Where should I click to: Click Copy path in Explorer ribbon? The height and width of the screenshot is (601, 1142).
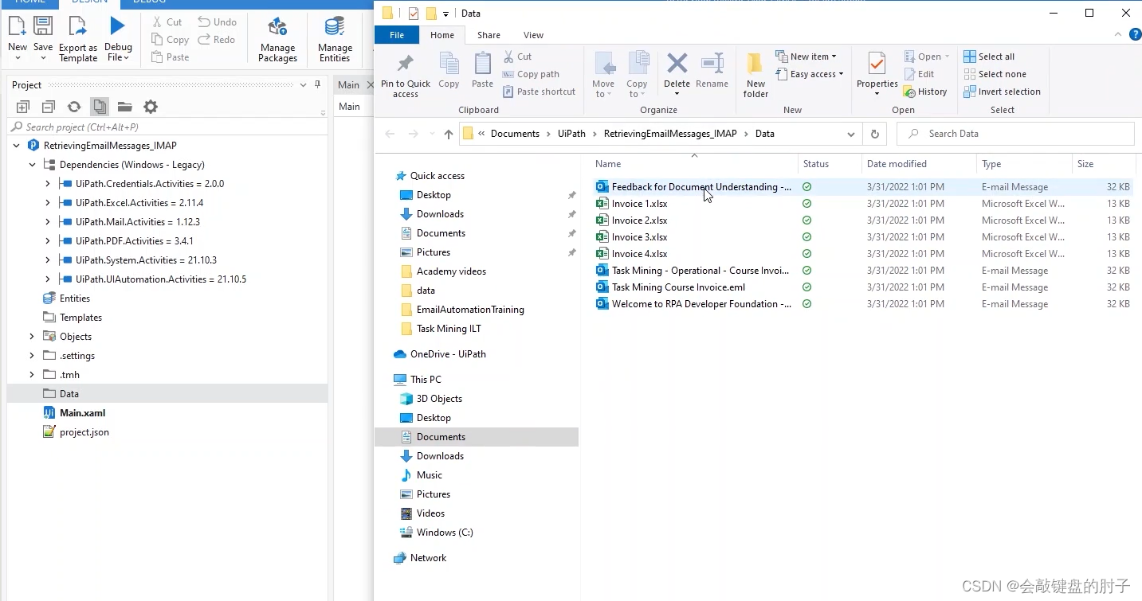[x=530, y=74]
